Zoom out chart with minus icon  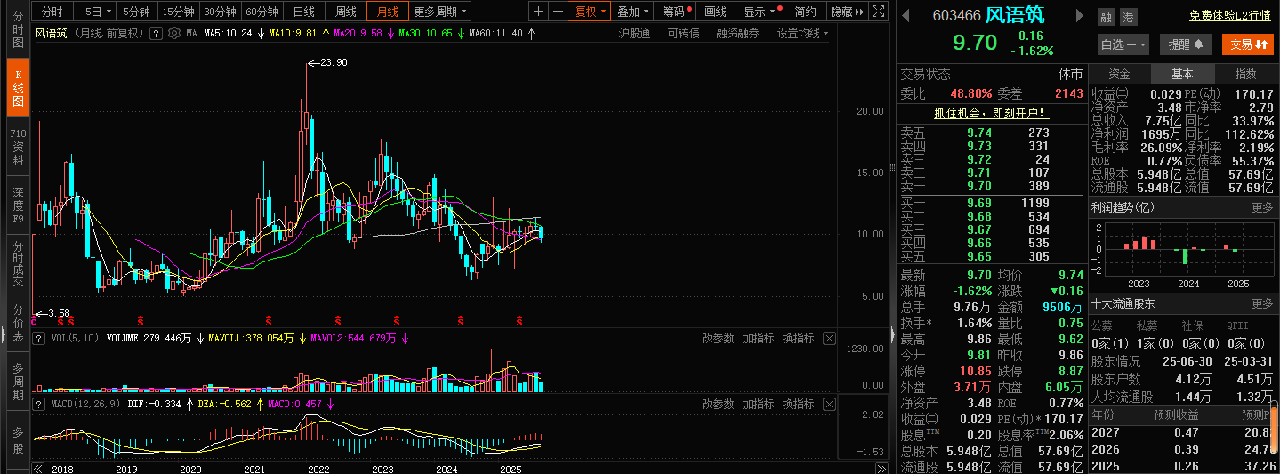click(558, 12)
